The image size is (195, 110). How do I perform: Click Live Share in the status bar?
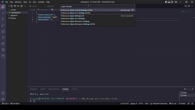coord(15,104)
